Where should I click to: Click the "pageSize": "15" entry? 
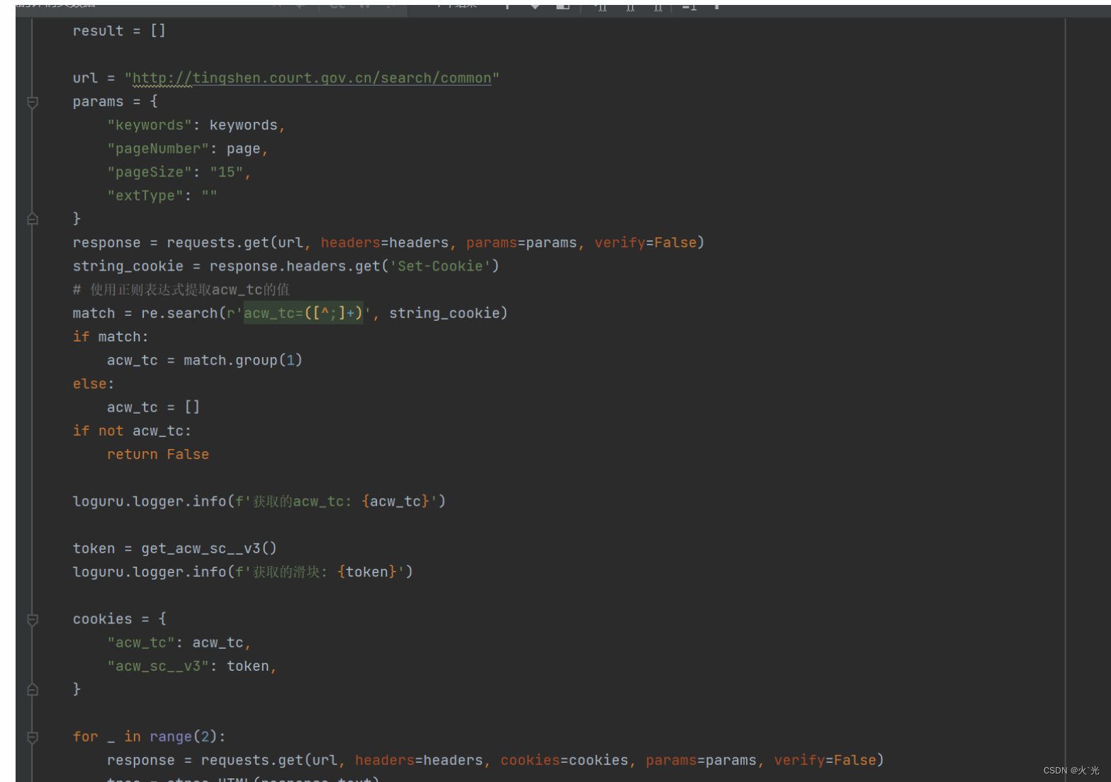point(179,172)
